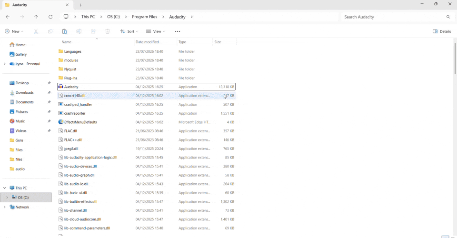The image size is (457, 238).
Task: Click the Languages folder icon
Action: tap(60, 51)
